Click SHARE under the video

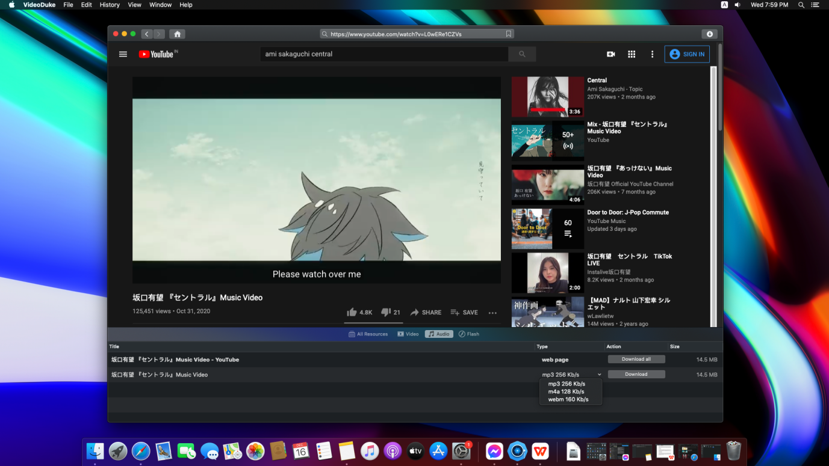[426, 313]
